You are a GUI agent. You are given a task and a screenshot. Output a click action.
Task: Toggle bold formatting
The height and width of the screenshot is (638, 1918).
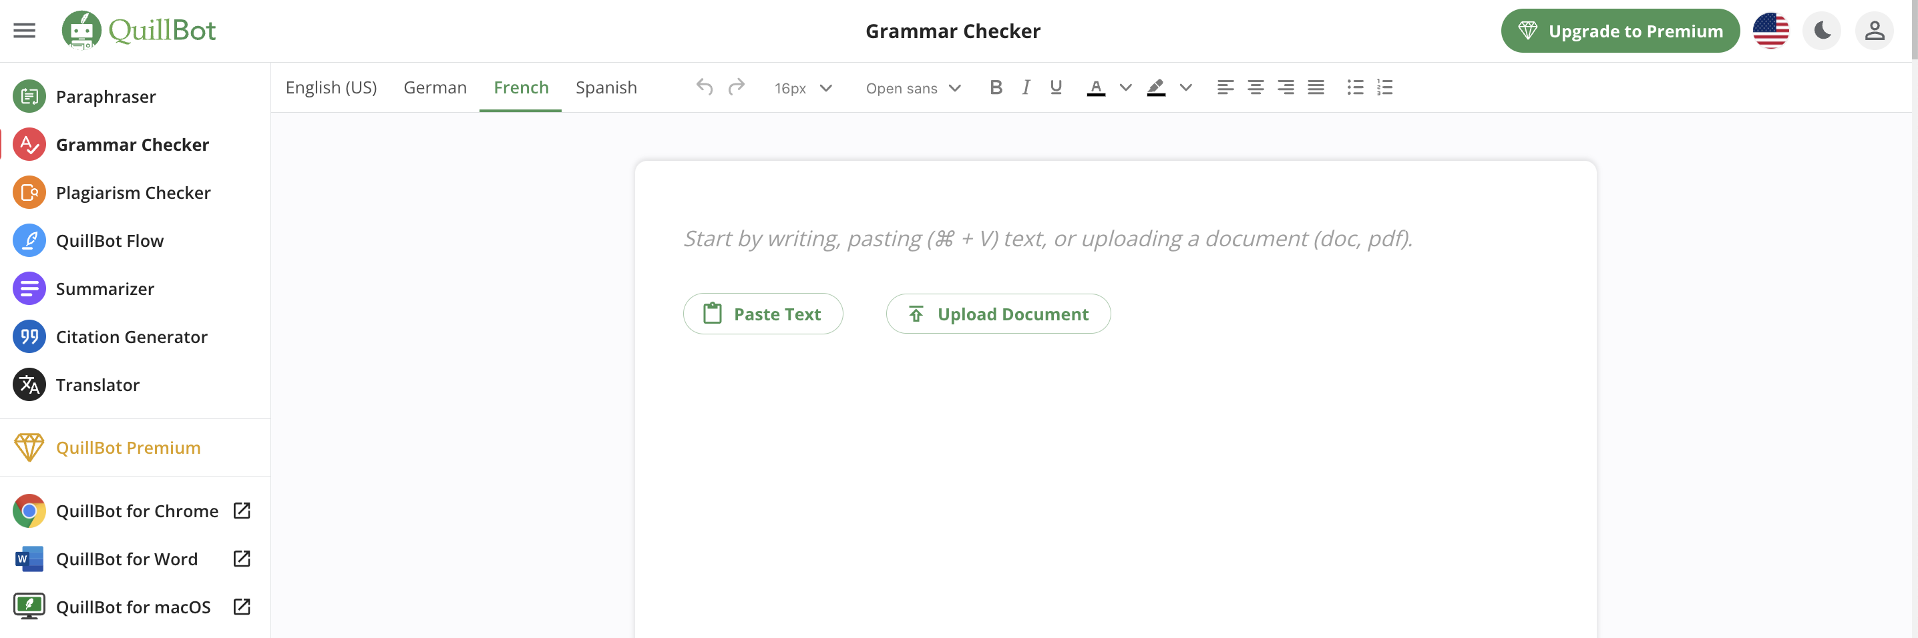click(x=996, y=87)
